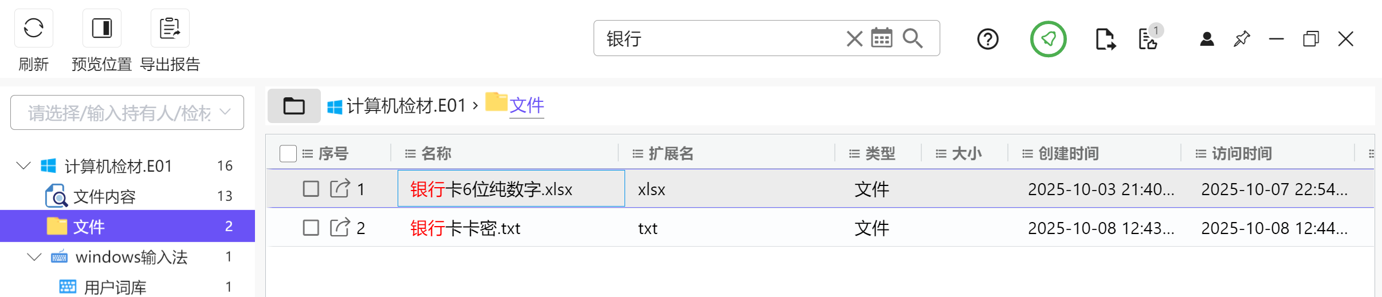The width and height of the screenshot is (1382, 297).
Task: Clear the search box with the X icon
Action: (x=854, y=39)
